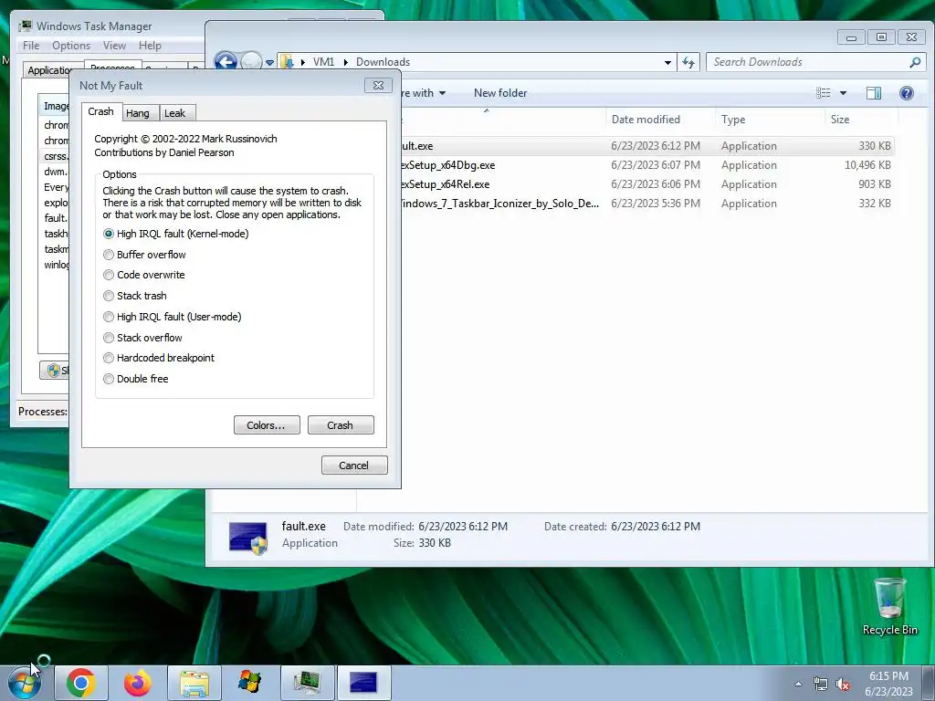Image resolution: width=935 pixels, height=701 pixels.
Task: Click the VM1 breadcrumb in address bar
Action: (324, 62)
